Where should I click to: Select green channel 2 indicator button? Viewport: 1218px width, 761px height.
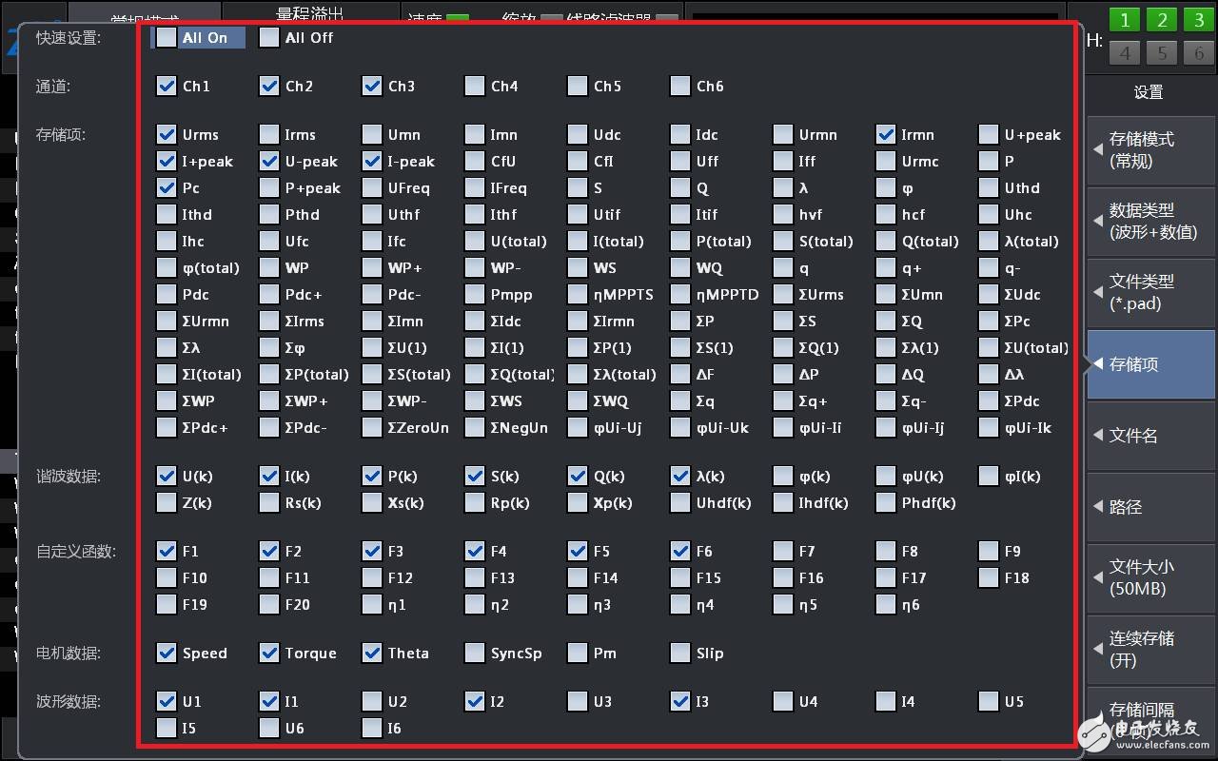[x=1162, y=21]
